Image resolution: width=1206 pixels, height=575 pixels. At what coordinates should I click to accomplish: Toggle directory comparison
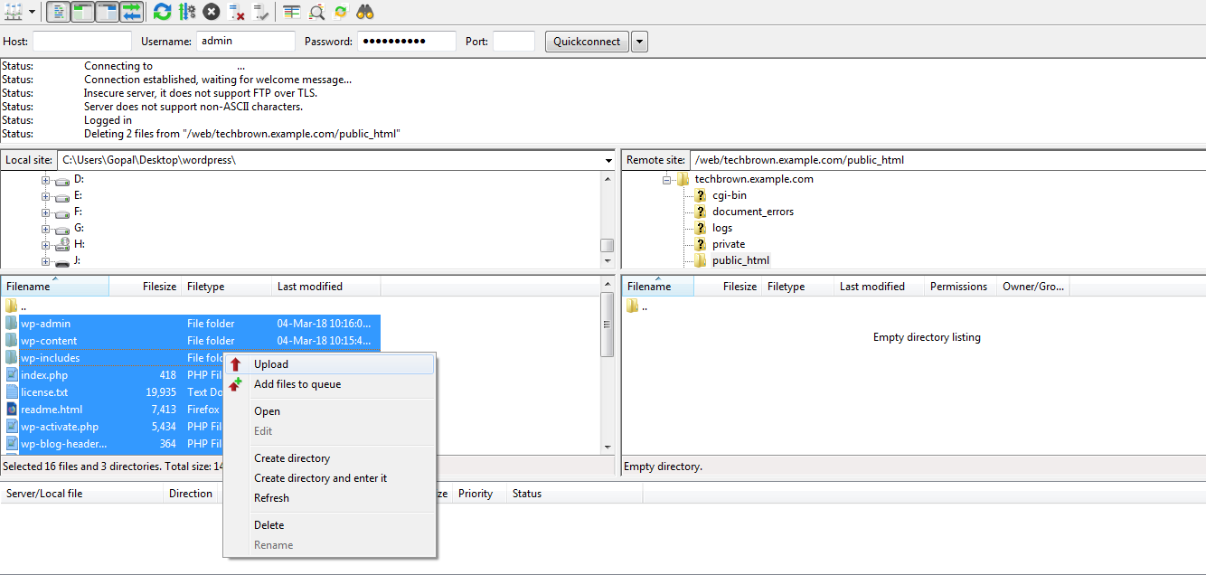click(x=316, y=12)
